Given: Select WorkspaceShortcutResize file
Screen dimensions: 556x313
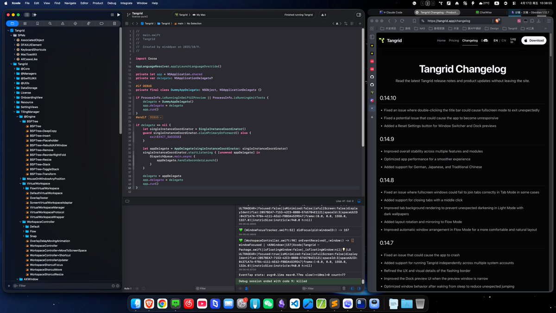Looking at the screenshot, I should (46, 274).
